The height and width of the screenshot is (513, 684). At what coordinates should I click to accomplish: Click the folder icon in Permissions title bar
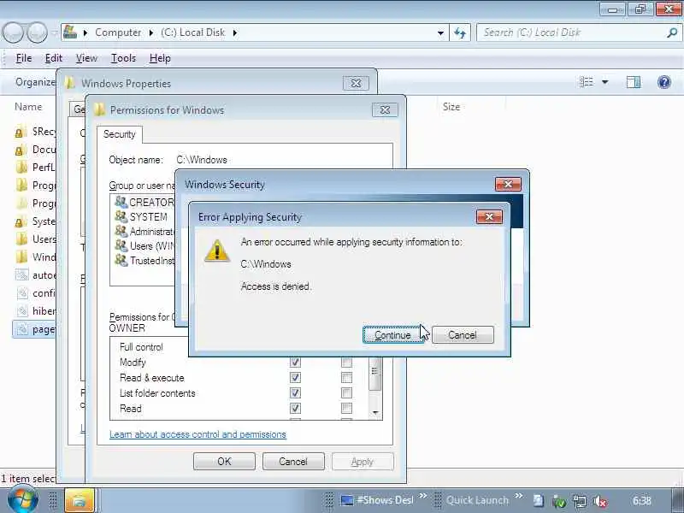coord(99,109)
